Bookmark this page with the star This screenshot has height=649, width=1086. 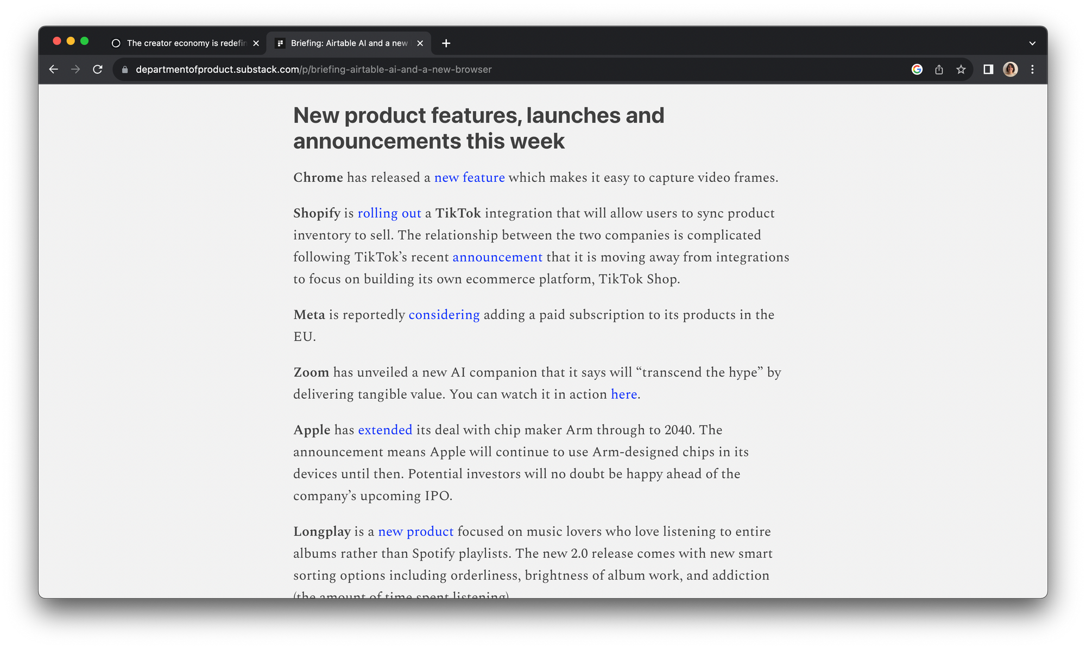point(961,69)
